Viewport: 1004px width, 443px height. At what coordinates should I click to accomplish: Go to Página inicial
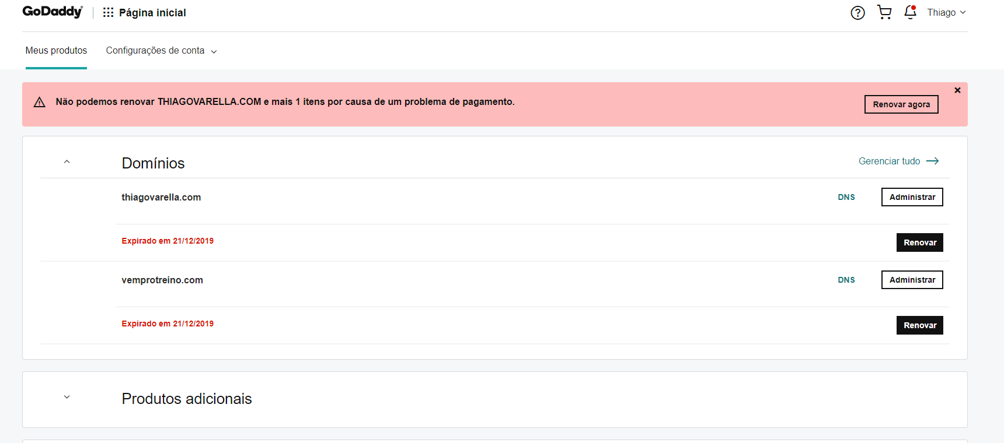152,13
